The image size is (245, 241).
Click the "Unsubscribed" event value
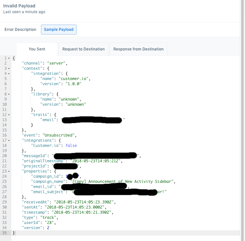(59, 135)
